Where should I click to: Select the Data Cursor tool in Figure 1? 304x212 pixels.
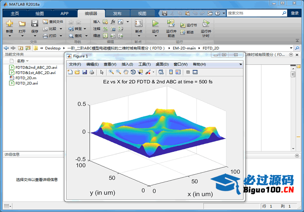[x=140, y=72]
